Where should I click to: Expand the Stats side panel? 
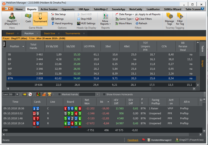click(4, 44)
